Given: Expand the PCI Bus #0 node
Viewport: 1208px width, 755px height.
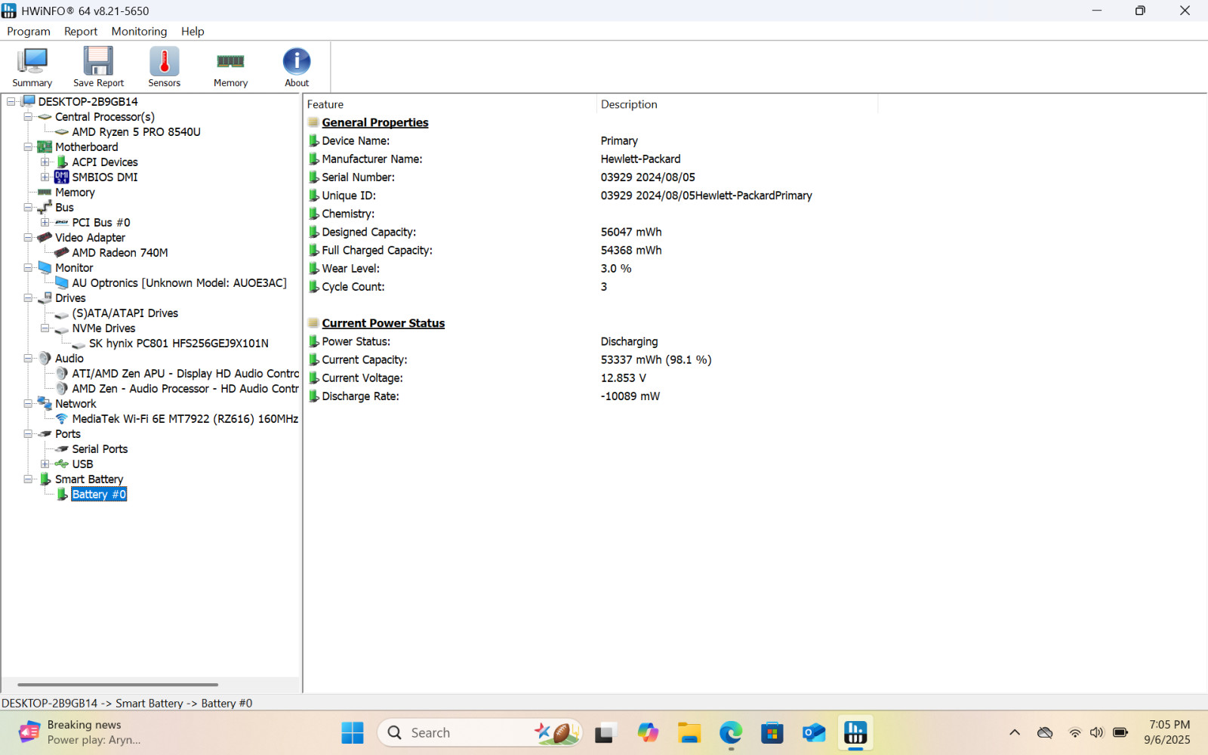Looking at the screenshot, I should click(45, 222).
